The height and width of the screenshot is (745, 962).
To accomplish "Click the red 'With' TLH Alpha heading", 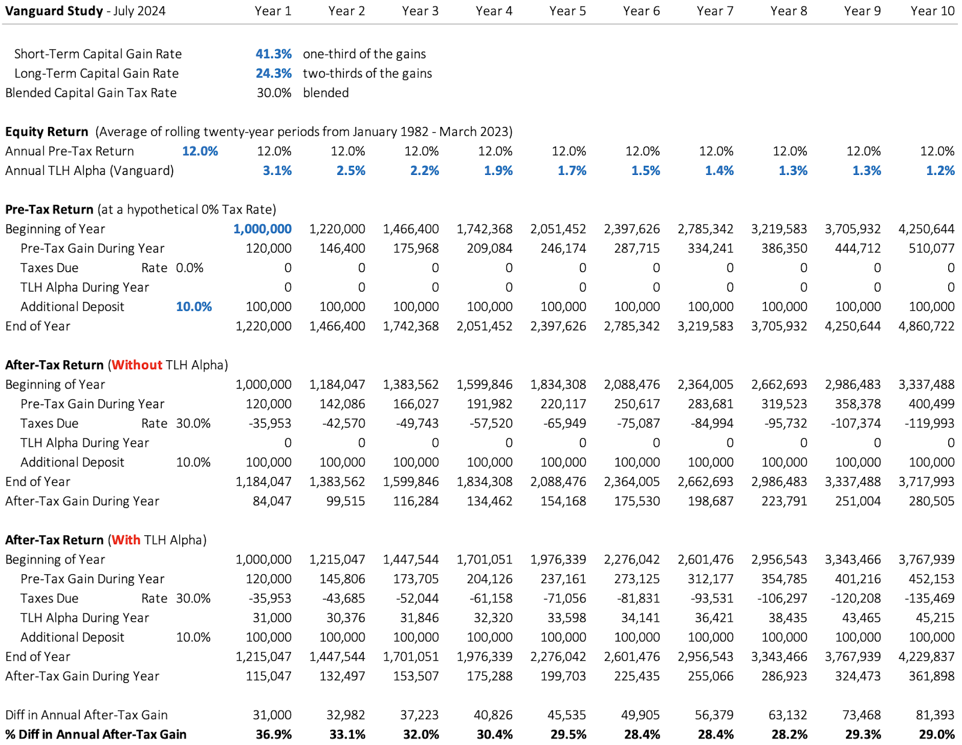I will coord(126,540).
